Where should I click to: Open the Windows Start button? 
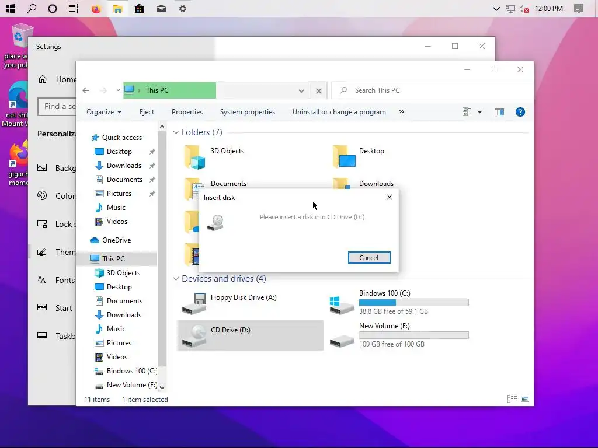point(11,8)
